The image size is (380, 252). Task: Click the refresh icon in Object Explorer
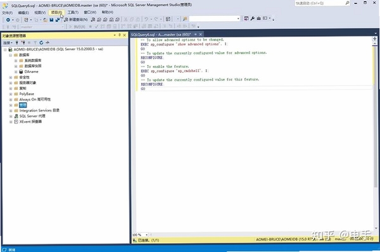(41, 42)
